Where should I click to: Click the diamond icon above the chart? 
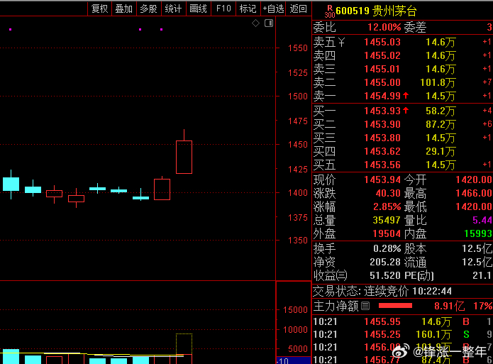255,23
